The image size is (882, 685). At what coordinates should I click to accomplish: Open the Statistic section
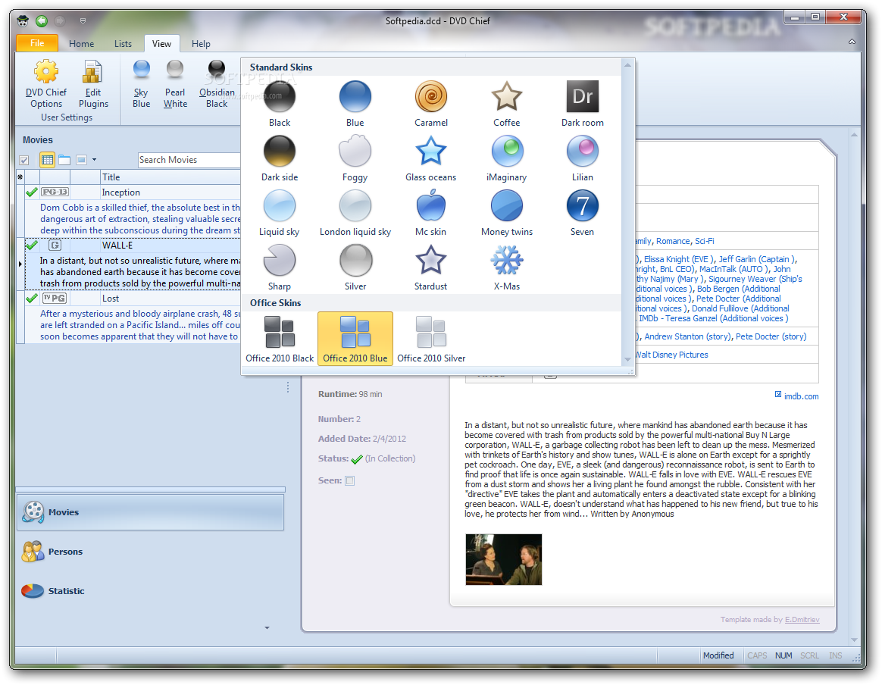pos(150,591)
